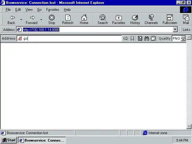Click the Browservice clipboard icon
Image resolution: width=192 pixels, height=144 pixels.
153,38
